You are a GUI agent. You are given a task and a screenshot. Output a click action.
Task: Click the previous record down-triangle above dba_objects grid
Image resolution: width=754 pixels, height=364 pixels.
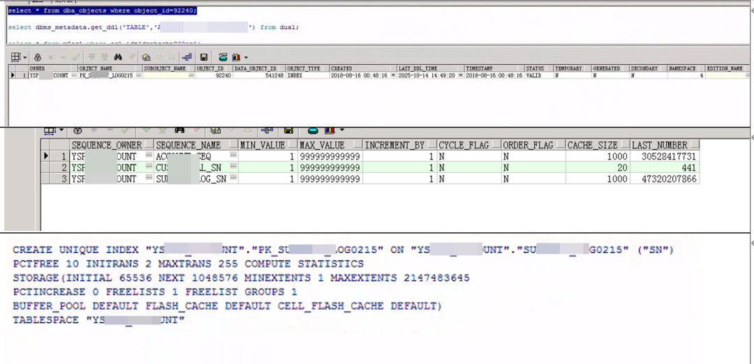[x=158, y=58]
